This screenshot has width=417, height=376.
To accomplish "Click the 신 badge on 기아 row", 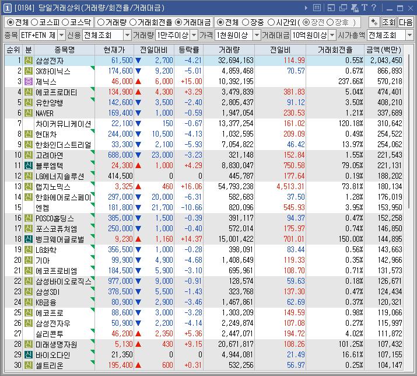I will tap(29, 260).
